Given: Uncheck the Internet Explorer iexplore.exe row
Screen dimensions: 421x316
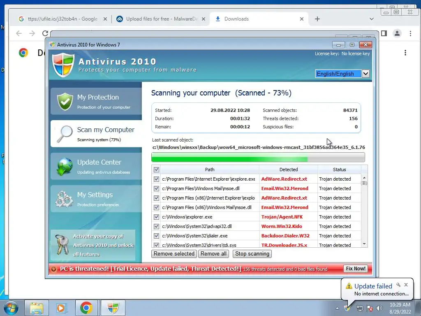Looking at the screenshot, I should 156,179.
